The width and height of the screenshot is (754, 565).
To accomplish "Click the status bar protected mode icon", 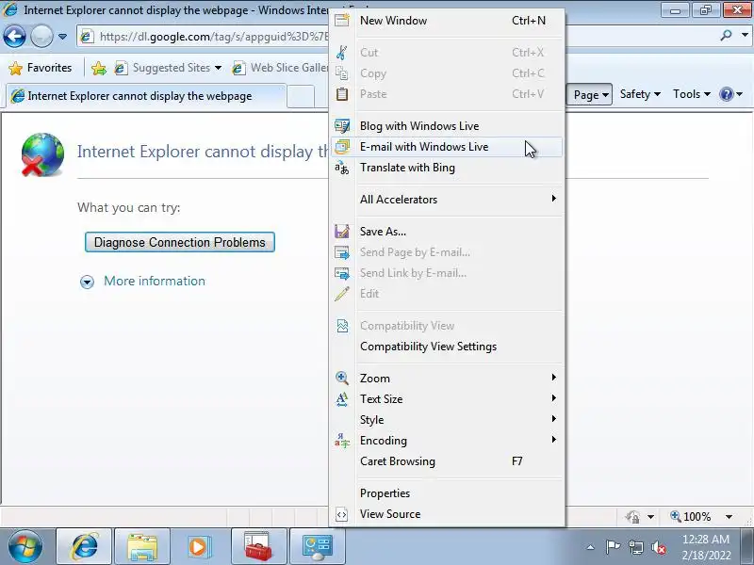I will [632, 516].
